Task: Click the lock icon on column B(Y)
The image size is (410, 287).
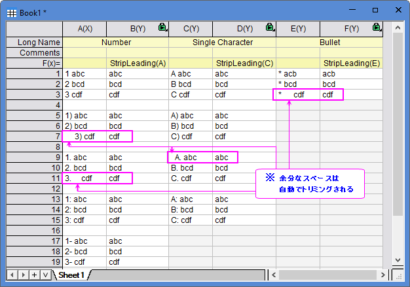Action: [x=162, y=27]
